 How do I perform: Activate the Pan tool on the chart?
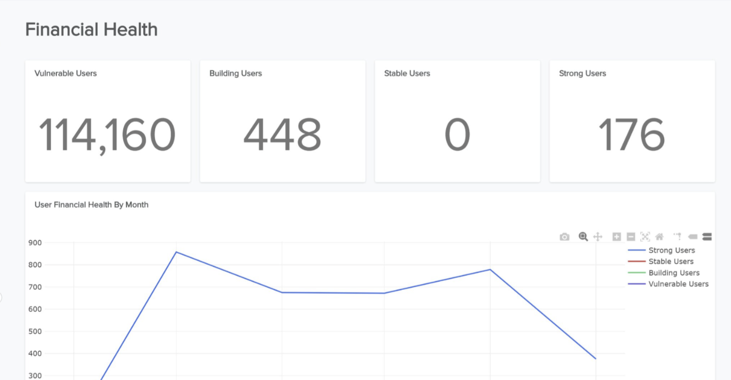pyautogui.click(x=598, y=236)
